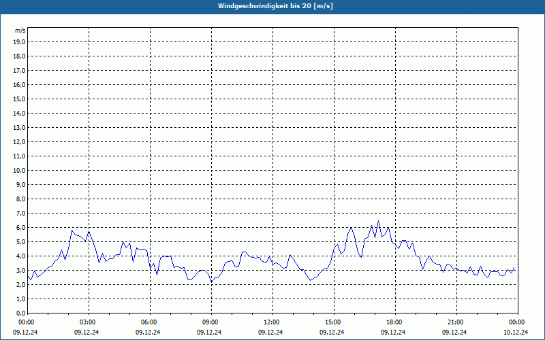Pick the '0,0' y-axis origin label
Screen dimensions: 545x340
(21, 313)
